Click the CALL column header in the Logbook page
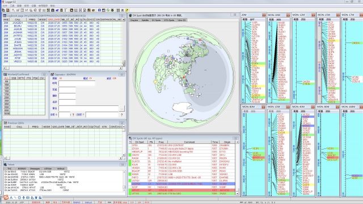363x204 pixels. [x=18, y=20]
